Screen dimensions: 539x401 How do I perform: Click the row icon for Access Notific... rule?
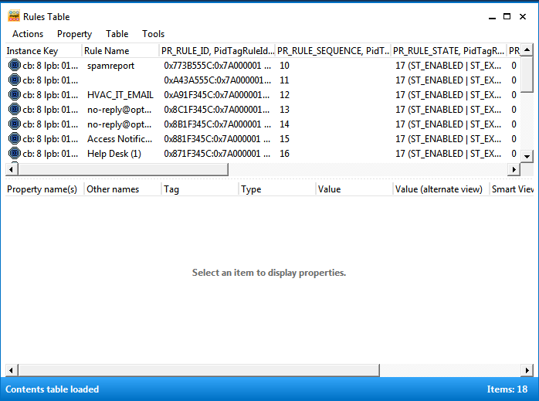click(15, 138)
